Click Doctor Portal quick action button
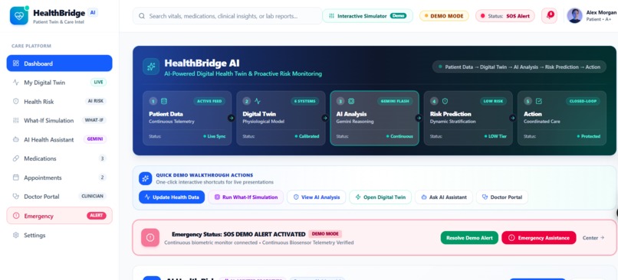The width and height of the screenshot is (618, 280). pos(501,197)
